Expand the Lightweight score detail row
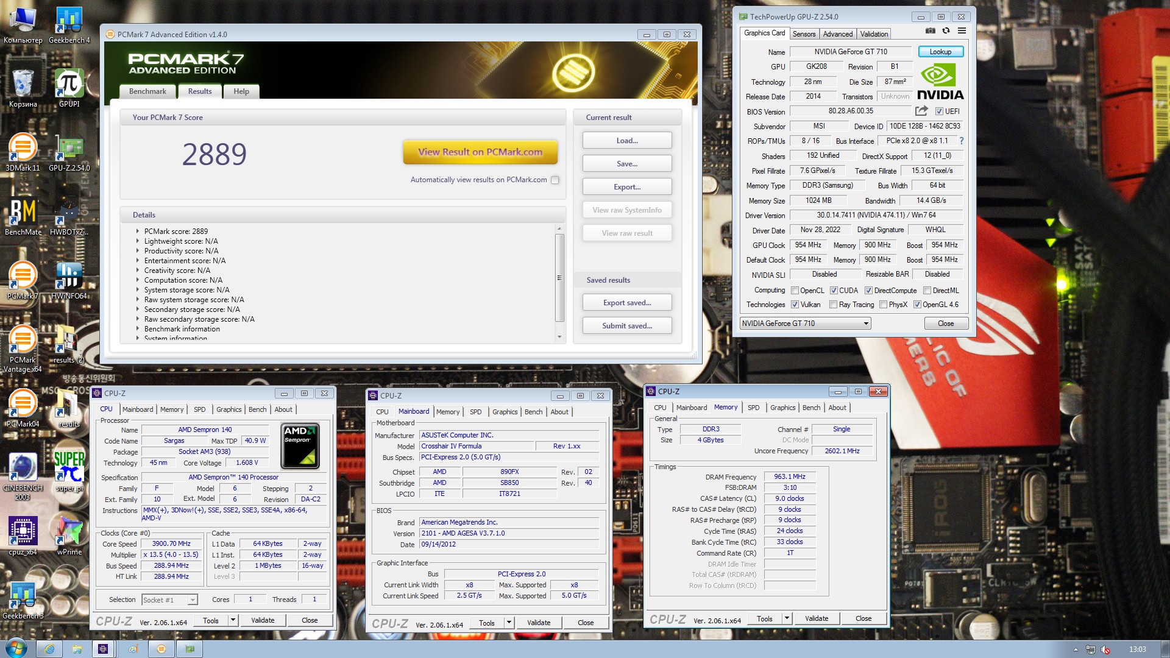Viewport: 1170px width, 658px height. (x=138, y=241)
